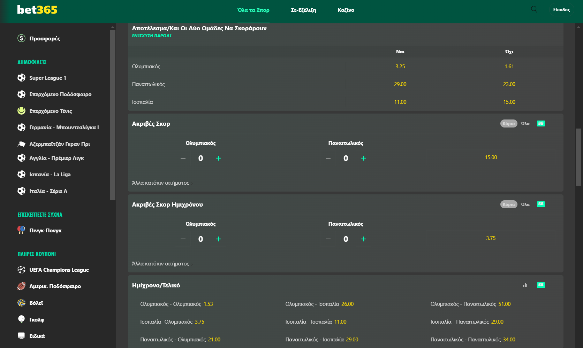Click the Super League 1 football icon
The height and width of the screenshot is (348, 583).
click(22, 78)
